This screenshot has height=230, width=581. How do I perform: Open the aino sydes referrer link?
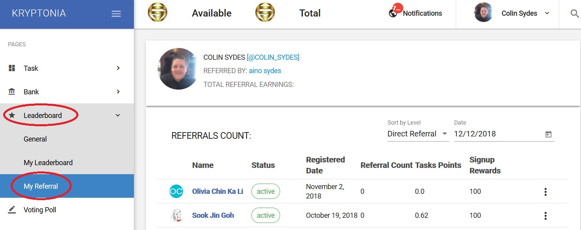(x=265, y=71)
